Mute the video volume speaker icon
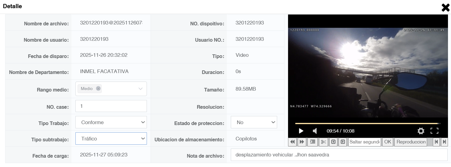 click(315, 131)
